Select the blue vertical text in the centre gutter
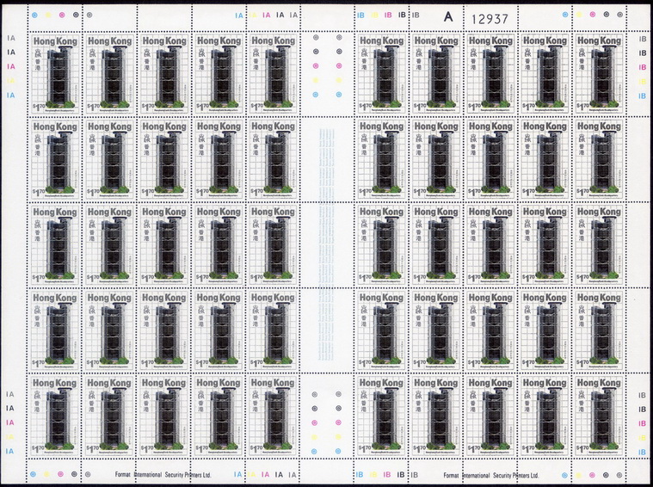 (327, 245)
